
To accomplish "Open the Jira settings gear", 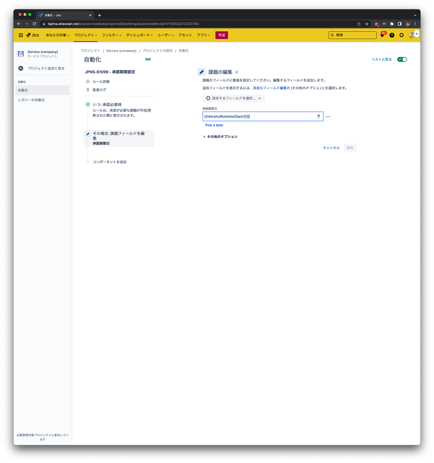I will point(402,35).
